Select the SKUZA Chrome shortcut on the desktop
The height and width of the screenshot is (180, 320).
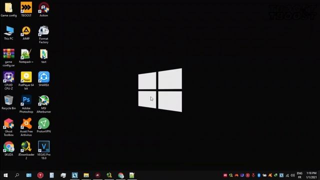[x=8, y=149]
